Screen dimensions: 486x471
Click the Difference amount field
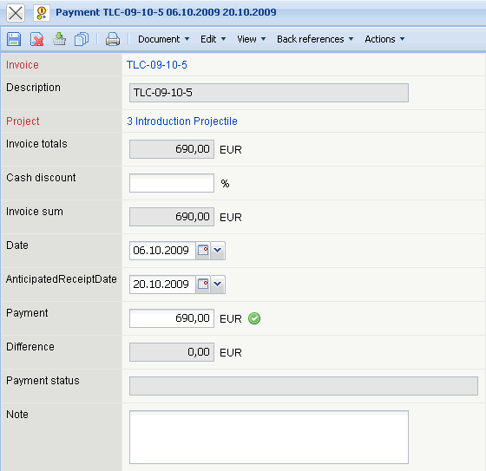pos(172,352)
